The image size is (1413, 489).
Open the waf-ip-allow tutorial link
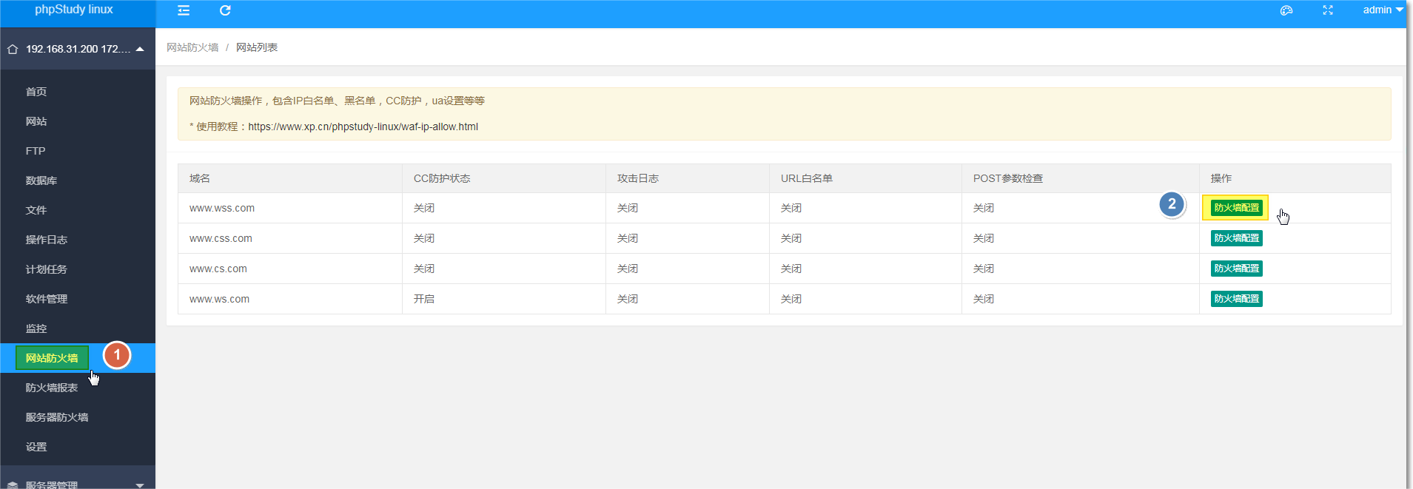(x=363, y=127)
